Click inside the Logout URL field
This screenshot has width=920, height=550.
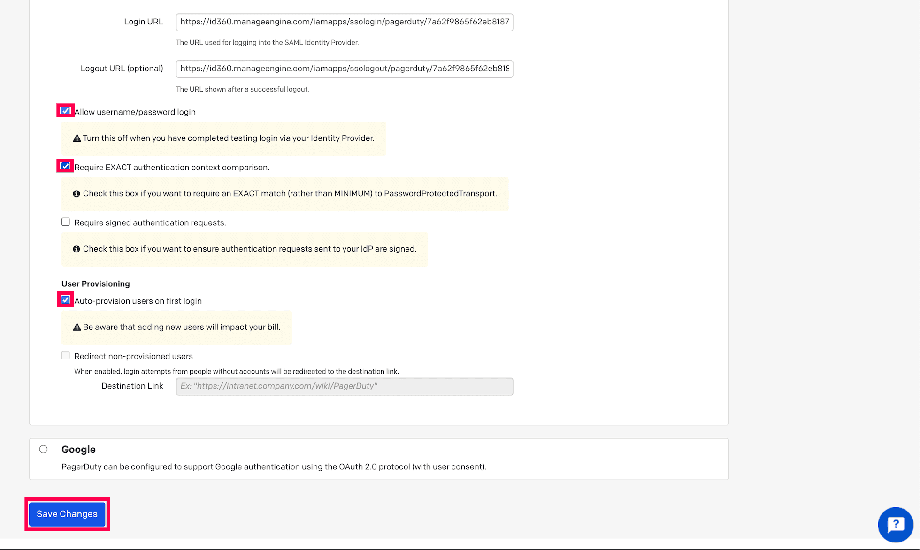coord(344,69)
